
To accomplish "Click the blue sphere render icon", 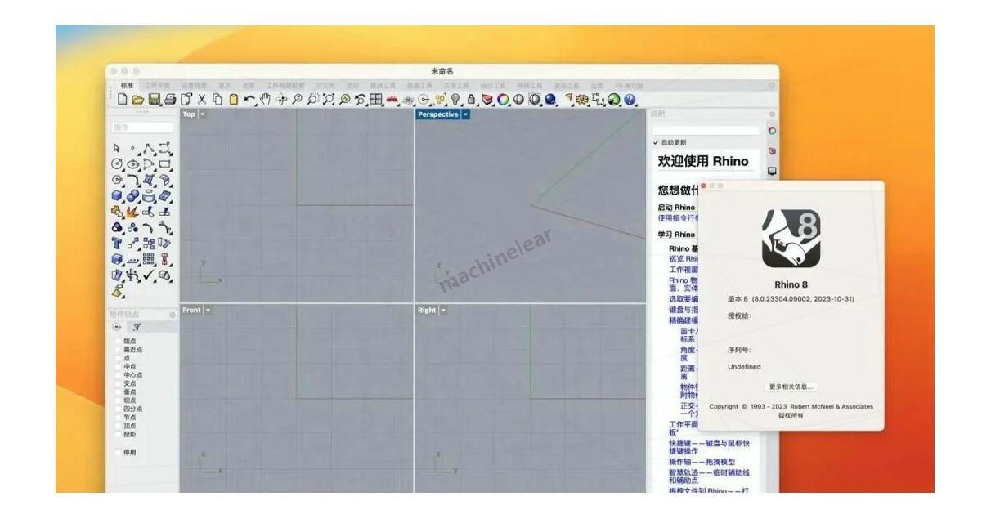I will coord(549,99).
